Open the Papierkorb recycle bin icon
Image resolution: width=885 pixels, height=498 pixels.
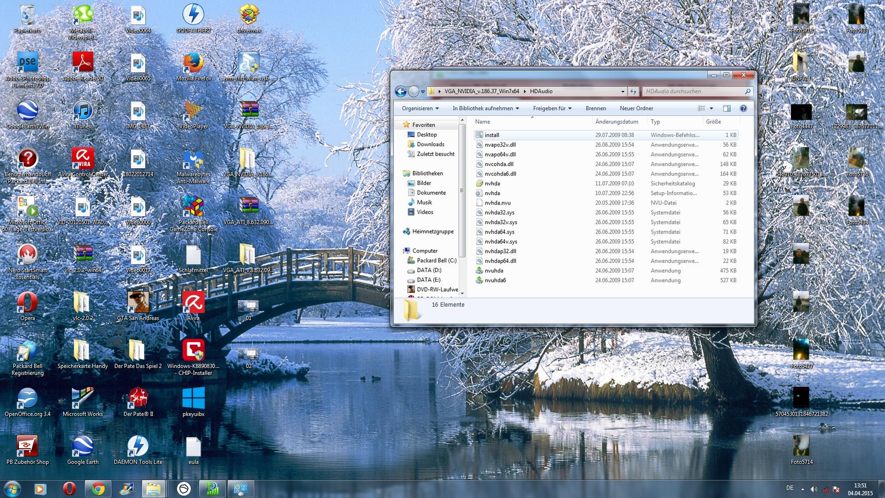point(27,18)
